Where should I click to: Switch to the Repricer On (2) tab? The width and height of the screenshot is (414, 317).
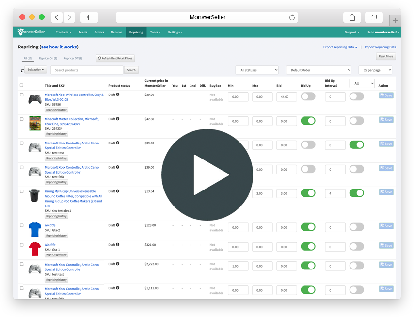point(48,58)
